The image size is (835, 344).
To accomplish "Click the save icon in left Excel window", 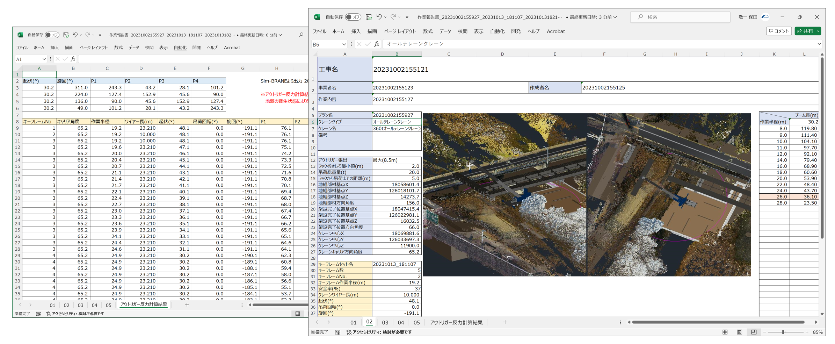I will [66, 35].
